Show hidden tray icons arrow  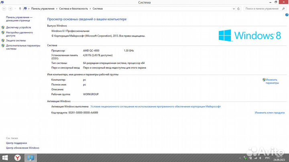point(240,158)
